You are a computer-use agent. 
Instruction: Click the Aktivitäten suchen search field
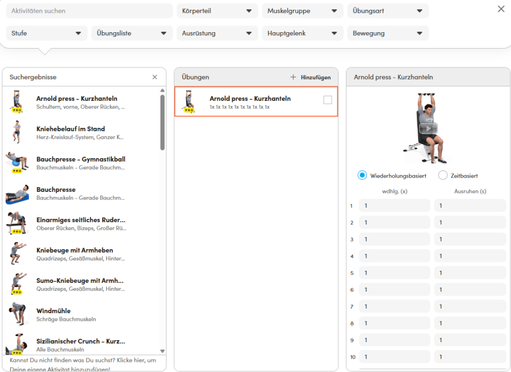tap(89, 11)
